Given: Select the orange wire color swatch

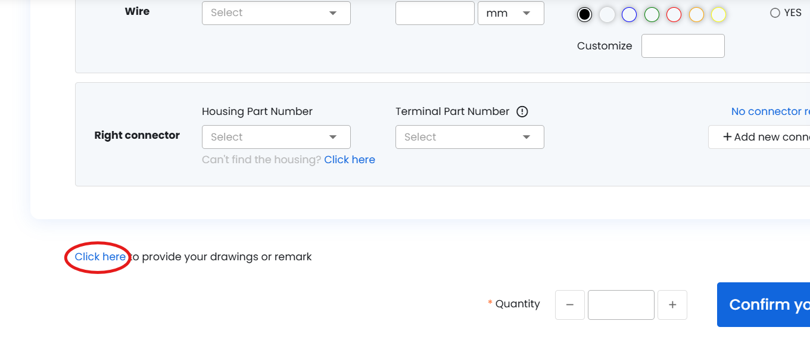Looking at the screenshot, I should [x=696, y=15].
